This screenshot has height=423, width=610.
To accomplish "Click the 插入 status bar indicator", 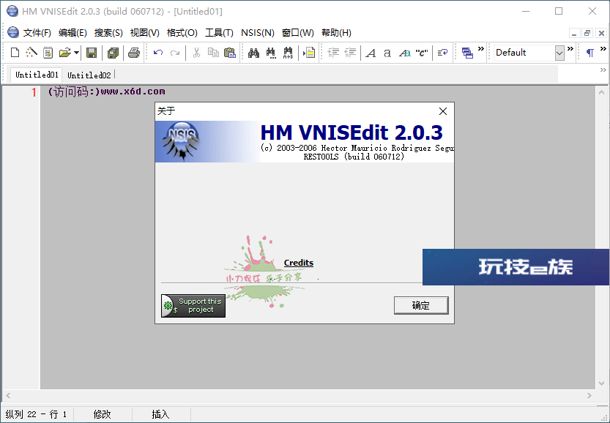I will [x=160, y=414].
